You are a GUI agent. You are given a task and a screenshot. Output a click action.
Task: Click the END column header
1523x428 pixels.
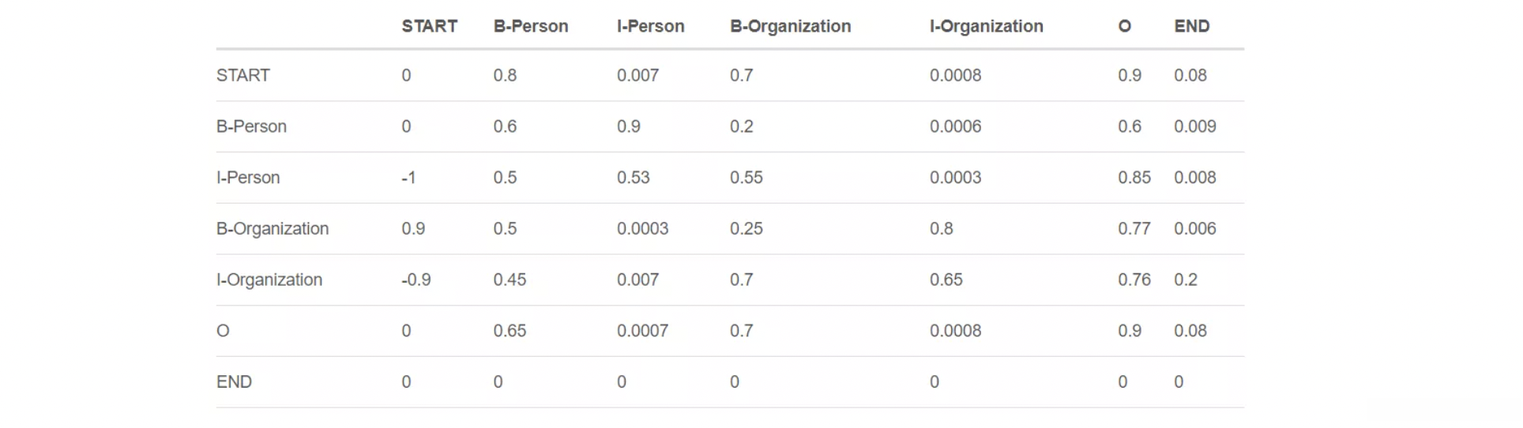coord(1191,26)
